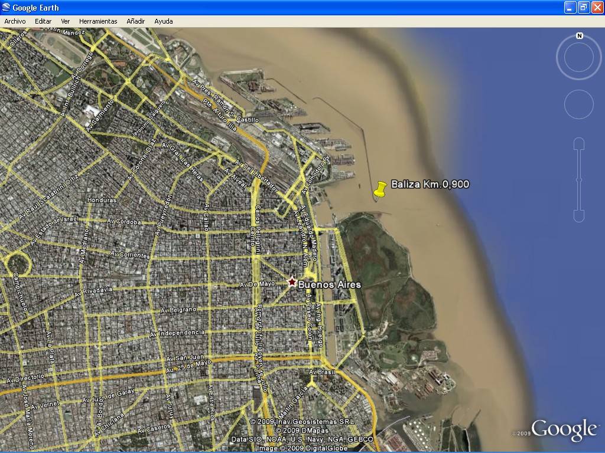Open the Archivo menu
The height and width of the screenshot is (453, 605).
(15, 21)
